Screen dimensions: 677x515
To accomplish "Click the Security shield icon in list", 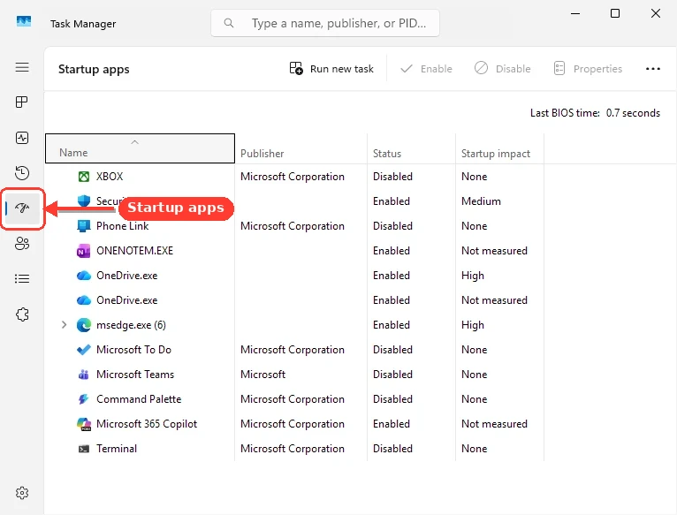I will click(x=84, y=201).
